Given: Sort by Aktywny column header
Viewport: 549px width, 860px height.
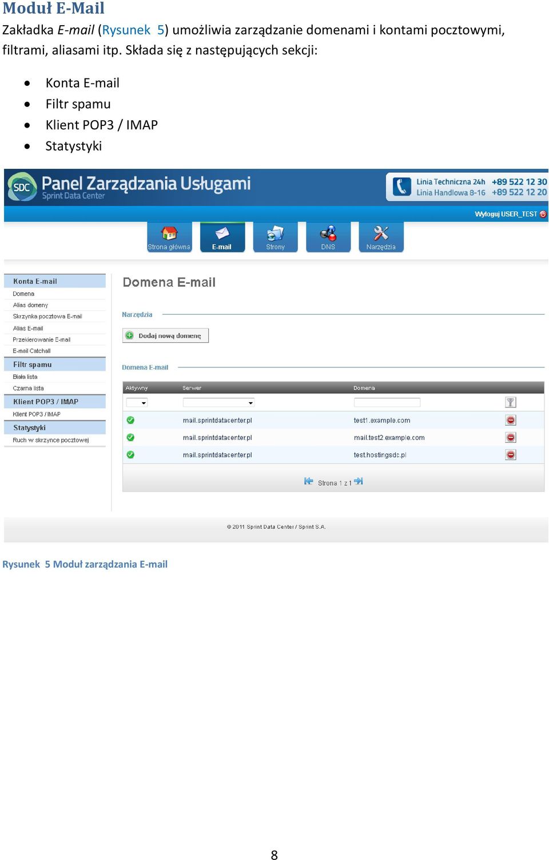Looking at the screenshot, I should (137, 388).
